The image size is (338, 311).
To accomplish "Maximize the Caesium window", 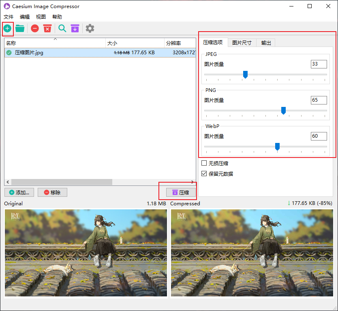I will pos(310,6).
